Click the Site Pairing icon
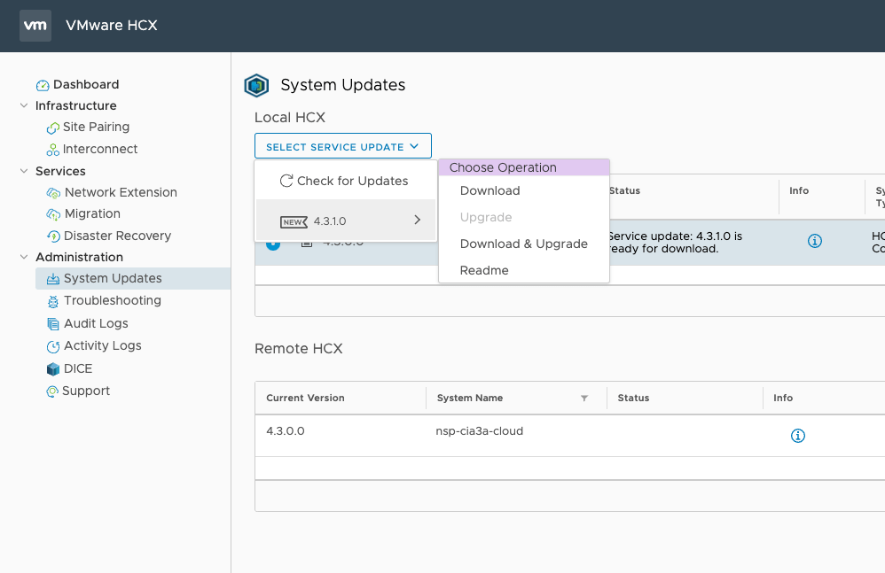Screen dimensions: 885x573 click(x=53, y=128)
